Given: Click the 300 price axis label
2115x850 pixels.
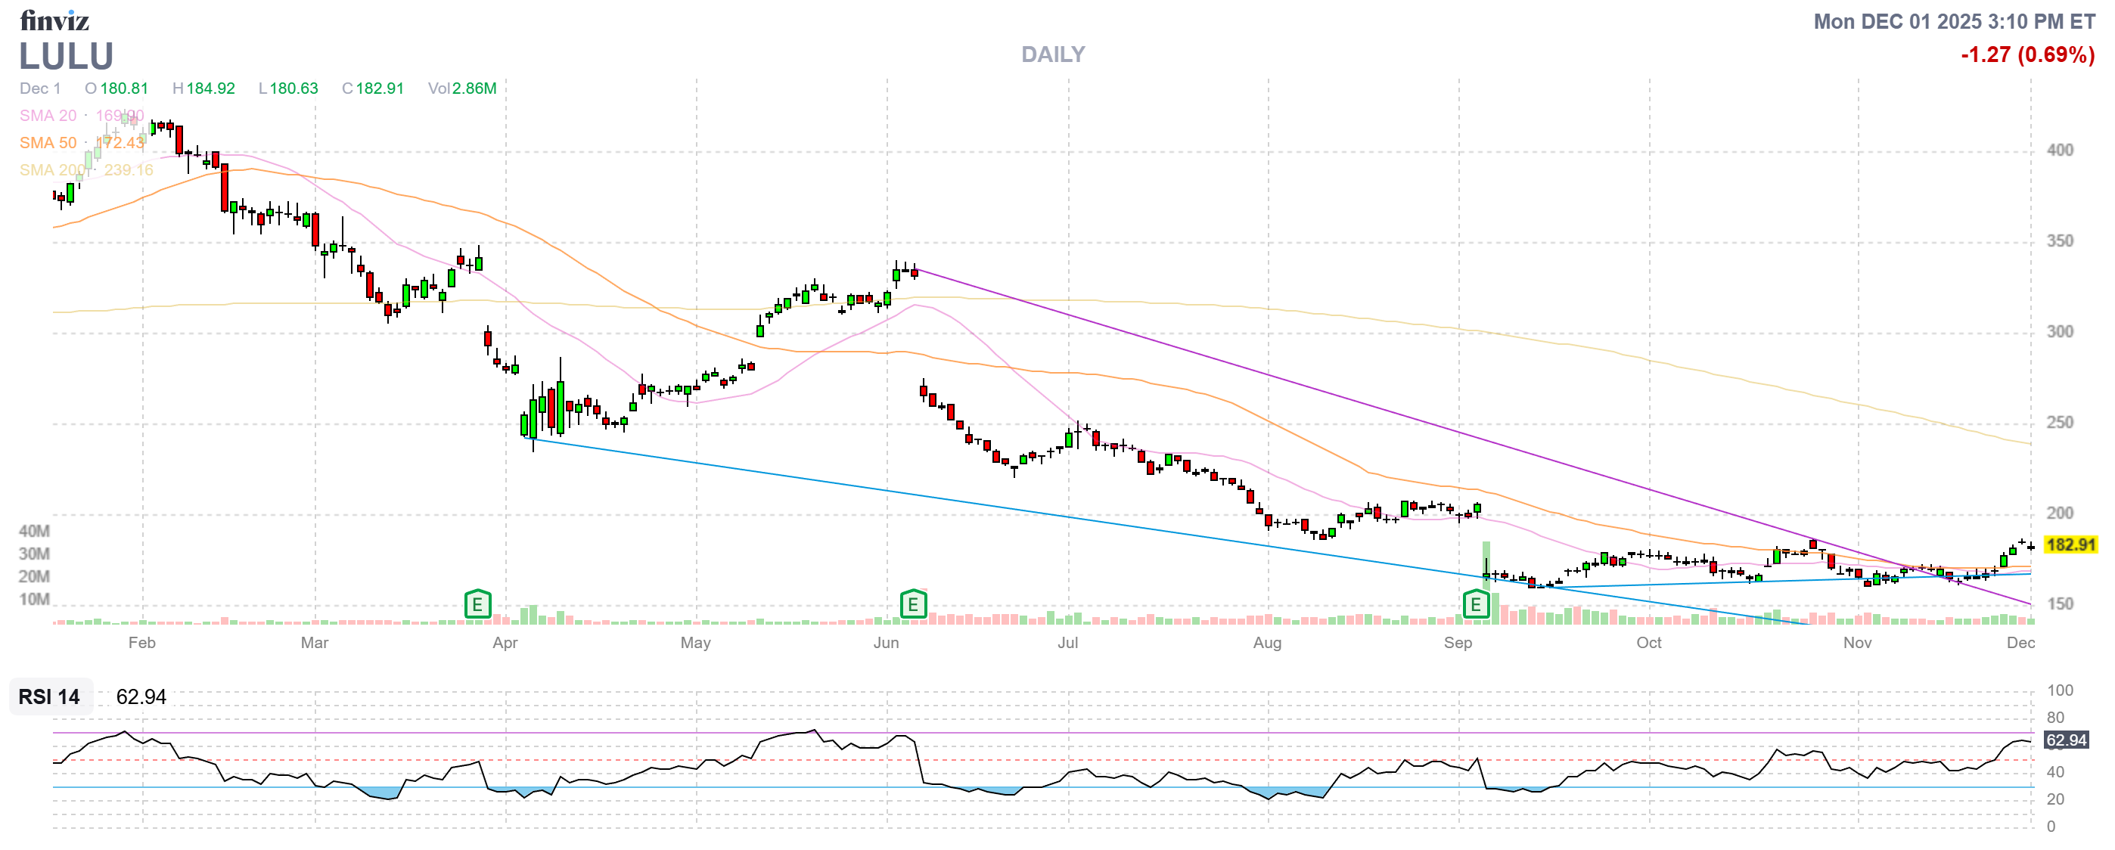Looking at the screenshot, I should coord(2059,331).
